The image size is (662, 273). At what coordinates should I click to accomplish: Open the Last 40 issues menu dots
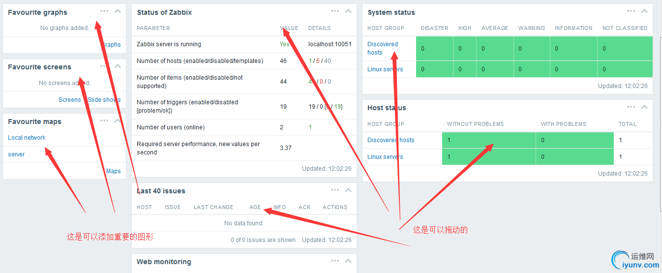click(x=335, y=190)
